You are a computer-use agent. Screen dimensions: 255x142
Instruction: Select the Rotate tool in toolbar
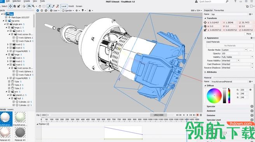15,6
